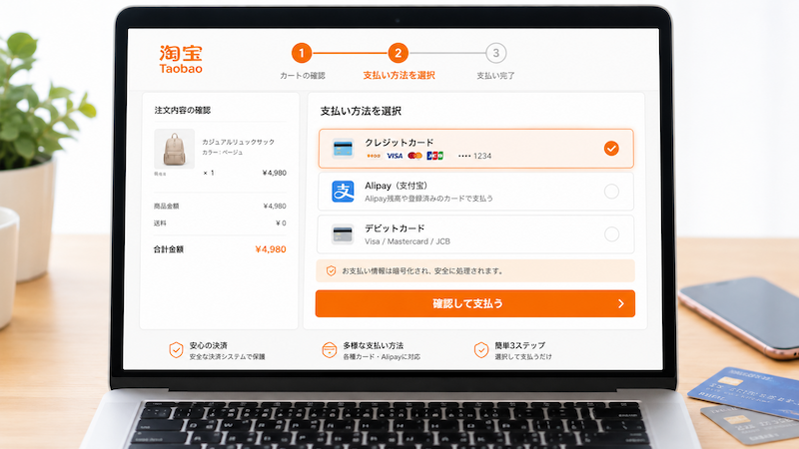
Task: Click the カートの確認 step label
Action: pyautogui.click(x=303, y=76)
